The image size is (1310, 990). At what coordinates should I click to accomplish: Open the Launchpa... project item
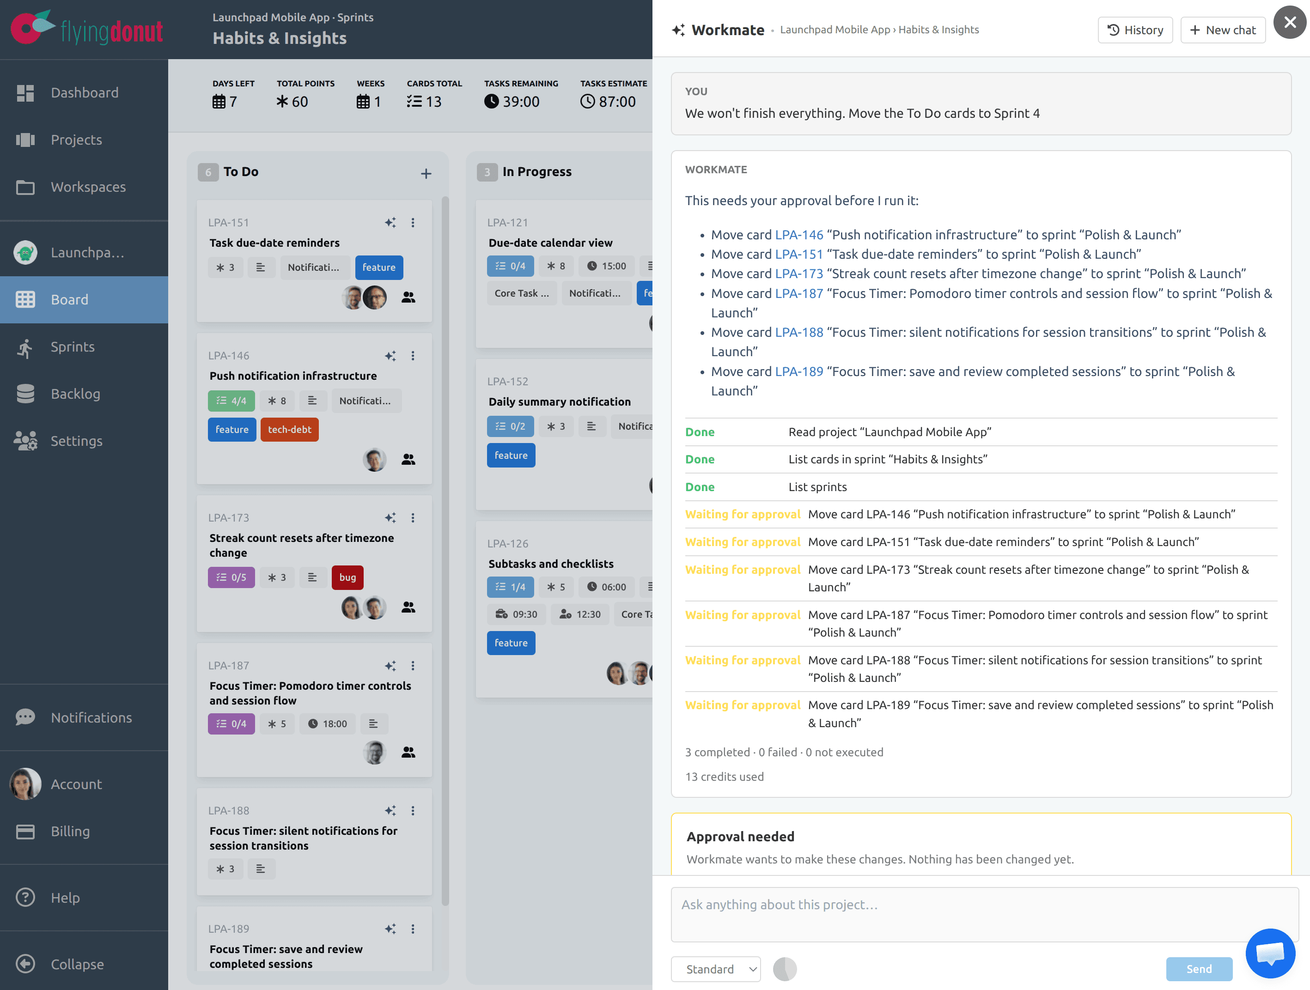coord(84,253)
